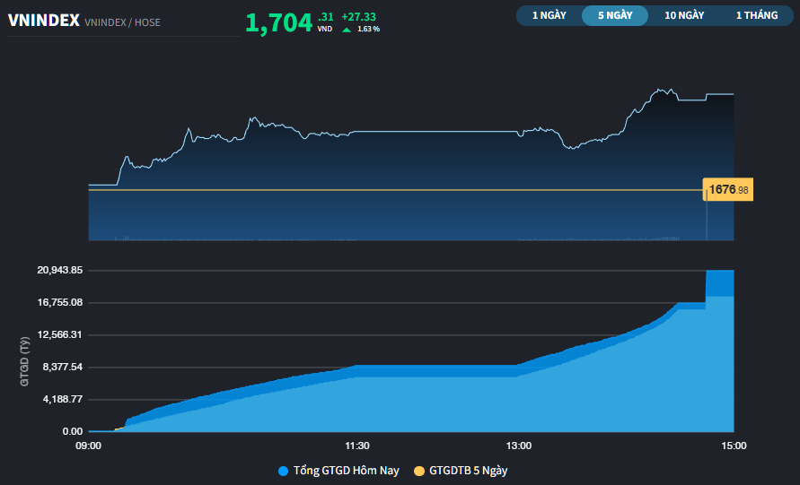
Task: Click the VNINDEX / HOSE subtitle
Action: (122, 22)
